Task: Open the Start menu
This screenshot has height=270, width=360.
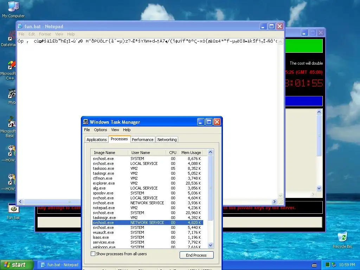Action: (17, 265)
